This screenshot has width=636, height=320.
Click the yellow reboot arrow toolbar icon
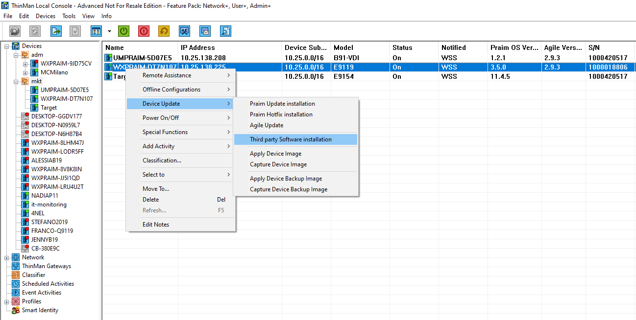pyautogui.click(x=164, y=31)
